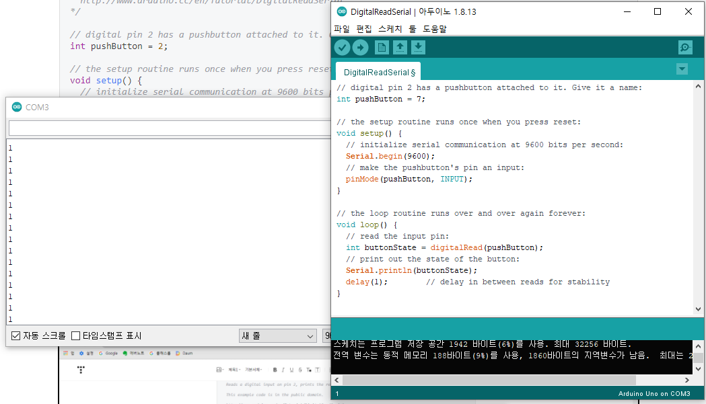
Task: Toggle Underline in the browser editor toolbar
Action: [291, 370]
